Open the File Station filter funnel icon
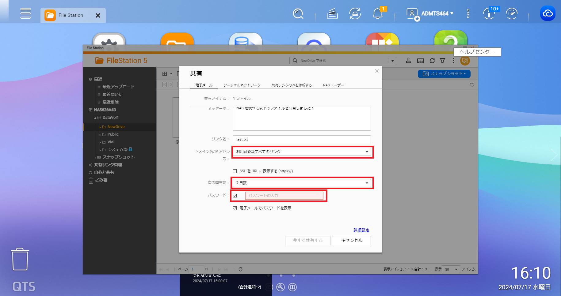Viewport: 561px width, 296px height. (442, 61)
